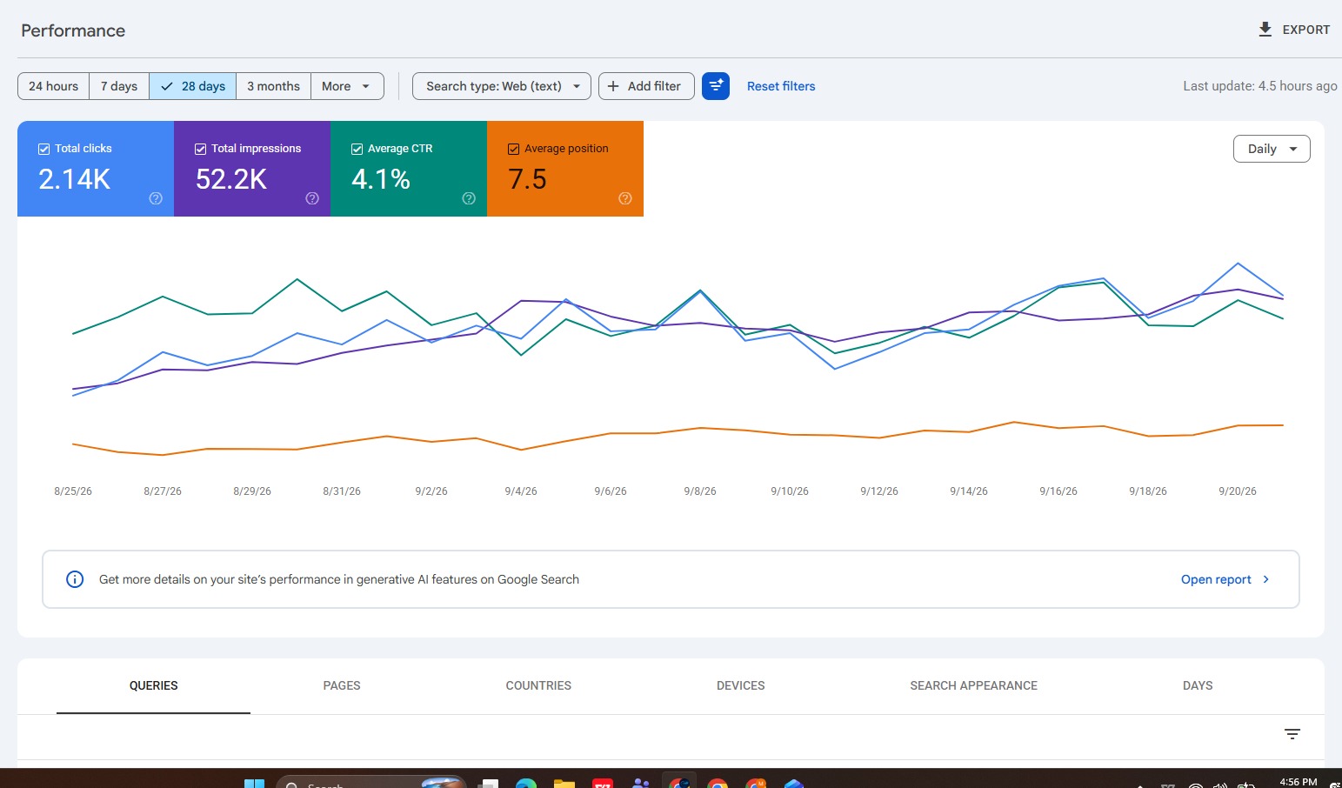The image size is (1342, 788).
Task: Click the Reset filters link
Action: click(781, 86)
